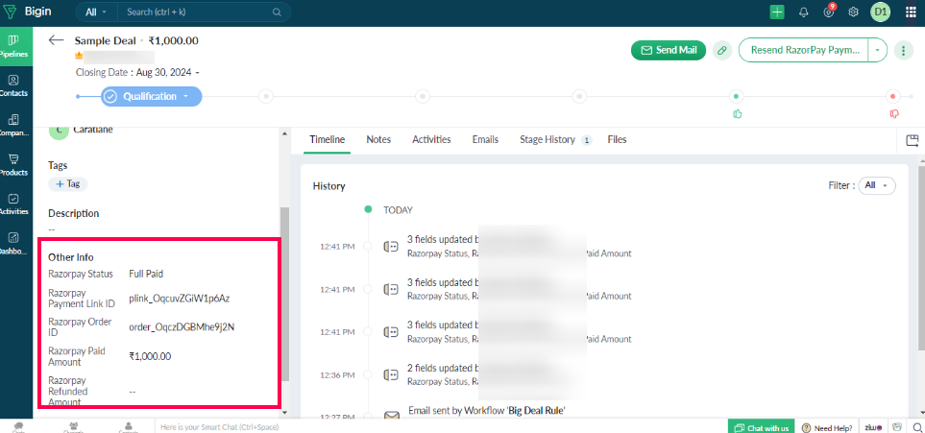The height and width of the screenshot is (433, 925).
Task: Switch to the Timeline tab
Action: [327, 140]
